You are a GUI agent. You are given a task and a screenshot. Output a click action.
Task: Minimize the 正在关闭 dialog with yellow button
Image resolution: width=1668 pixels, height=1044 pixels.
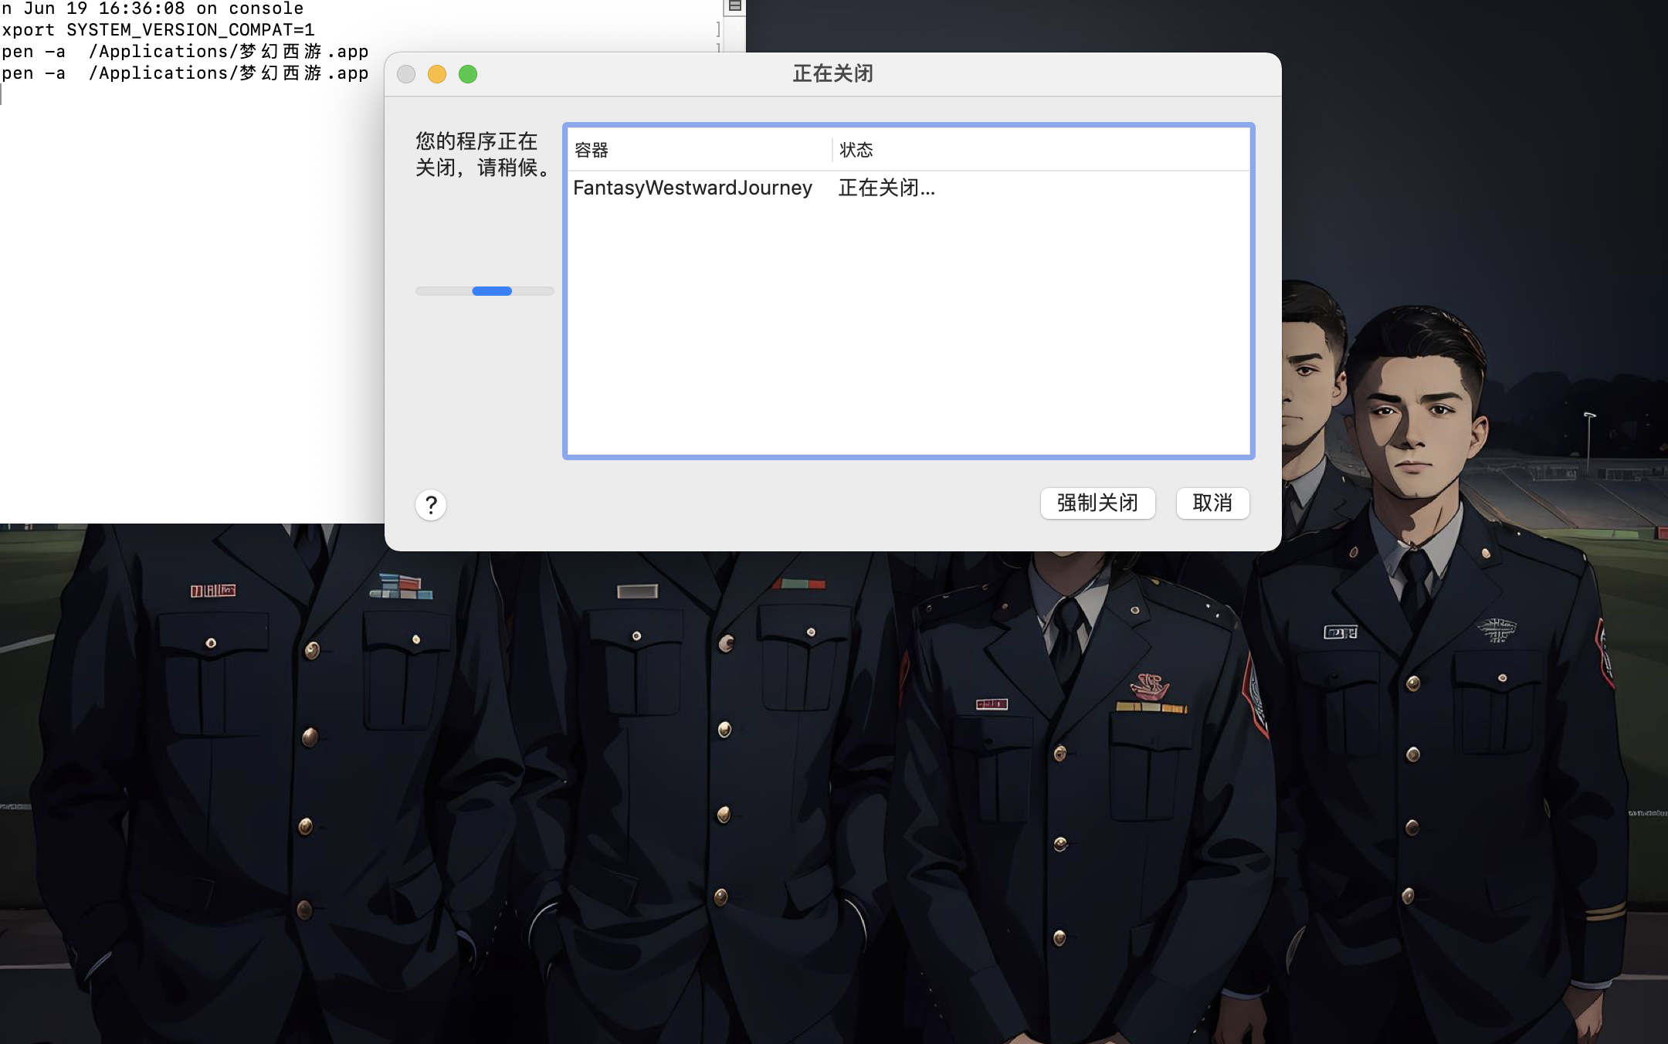tap(437, 74)
